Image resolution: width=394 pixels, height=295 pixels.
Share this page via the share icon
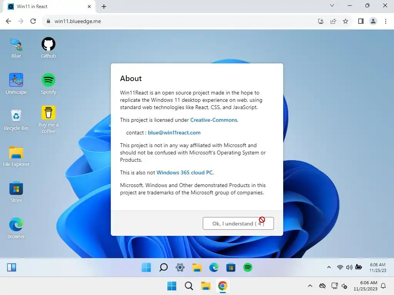click(x=333, y=21)
